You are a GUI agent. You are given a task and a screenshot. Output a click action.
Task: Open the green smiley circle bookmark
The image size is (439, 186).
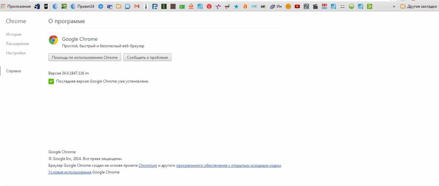[351, 6]
